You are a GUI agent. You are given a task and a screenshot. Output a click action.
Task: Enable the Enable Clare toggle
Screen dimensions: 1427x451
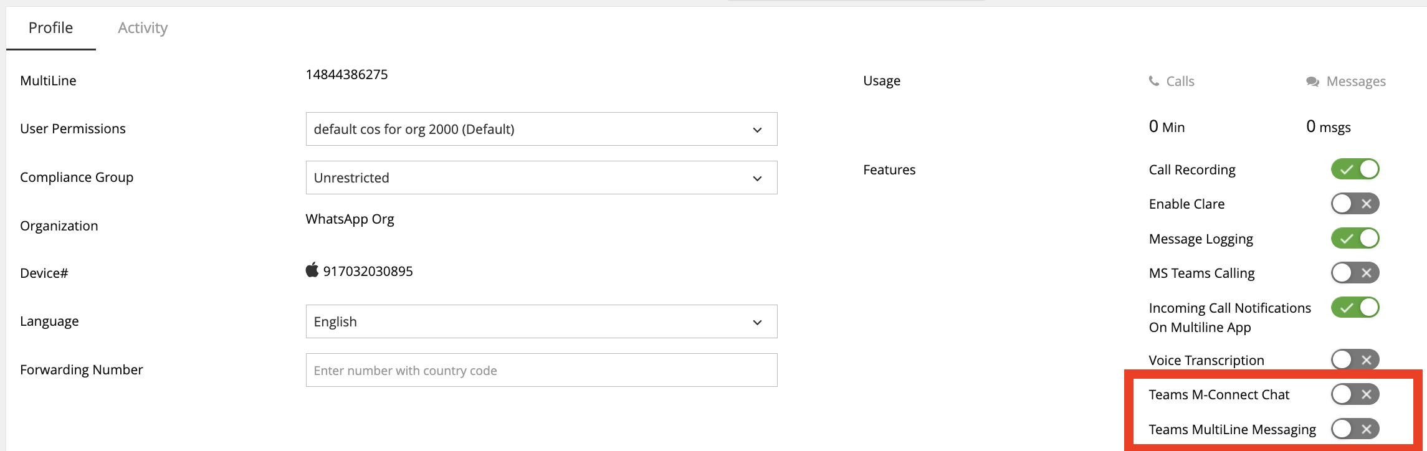[1355, 204]
